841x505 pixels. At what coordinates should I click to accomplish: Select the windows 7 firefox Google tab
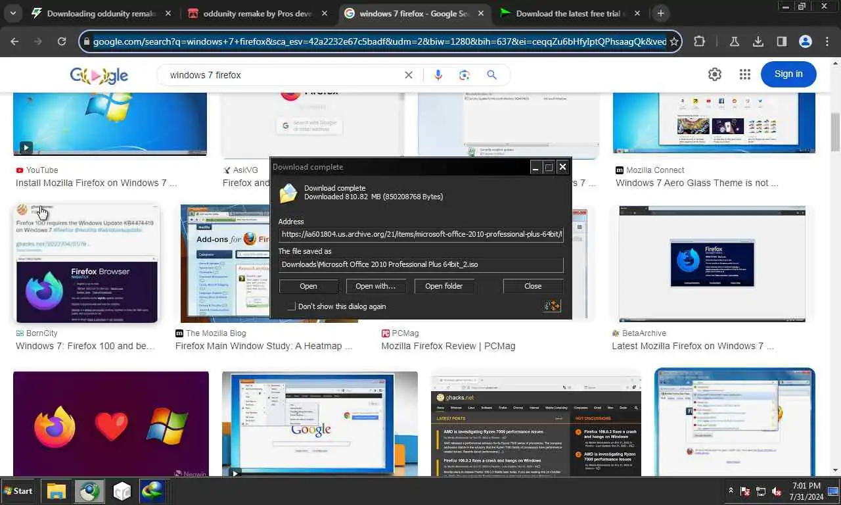(x=415, y=13)
